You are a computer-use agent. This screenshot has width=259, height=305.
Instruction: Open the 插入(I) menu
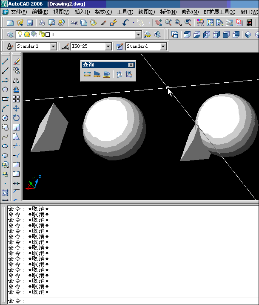click(x=82, y=12)
